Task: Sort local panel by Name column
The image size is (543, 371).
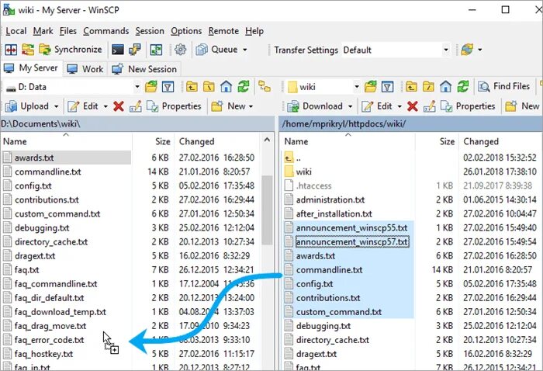Action: point(66,141)
